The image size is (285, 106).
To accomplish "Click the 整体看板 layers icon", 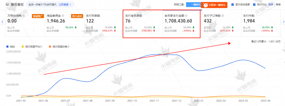I will (x=7, y=4).
